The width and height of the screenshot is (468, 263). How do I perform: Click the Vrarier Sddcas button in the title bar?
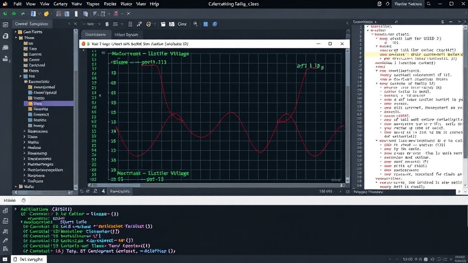408,4
